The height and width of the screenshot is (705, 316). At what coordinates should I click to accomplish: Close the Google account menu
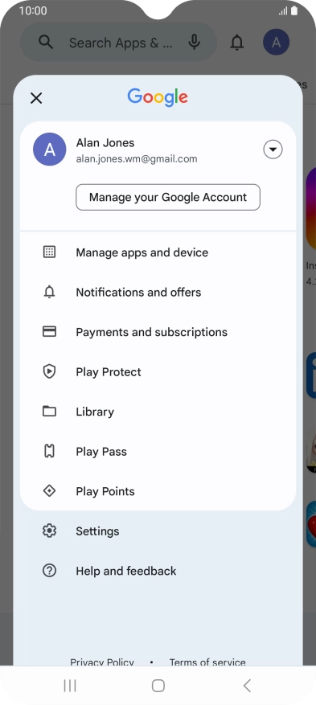click(36, 98)
